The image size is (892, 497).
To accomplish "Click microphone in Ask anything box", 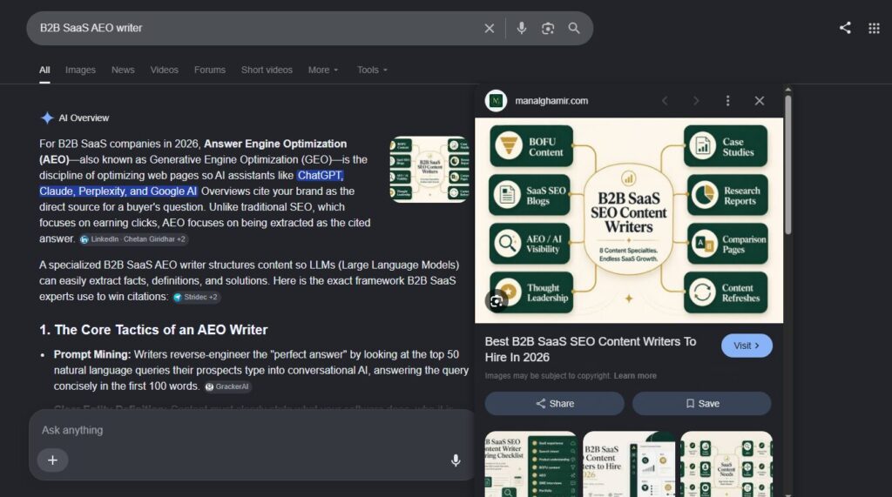I will point(456,460).
